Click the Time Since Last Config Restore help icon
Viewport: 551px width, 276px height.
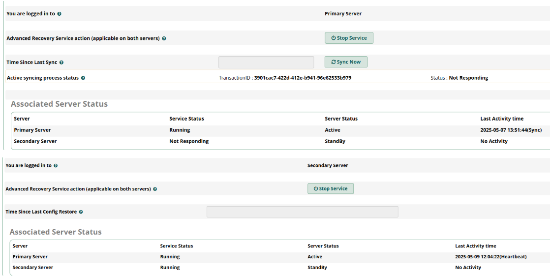(x=81, y=212)
